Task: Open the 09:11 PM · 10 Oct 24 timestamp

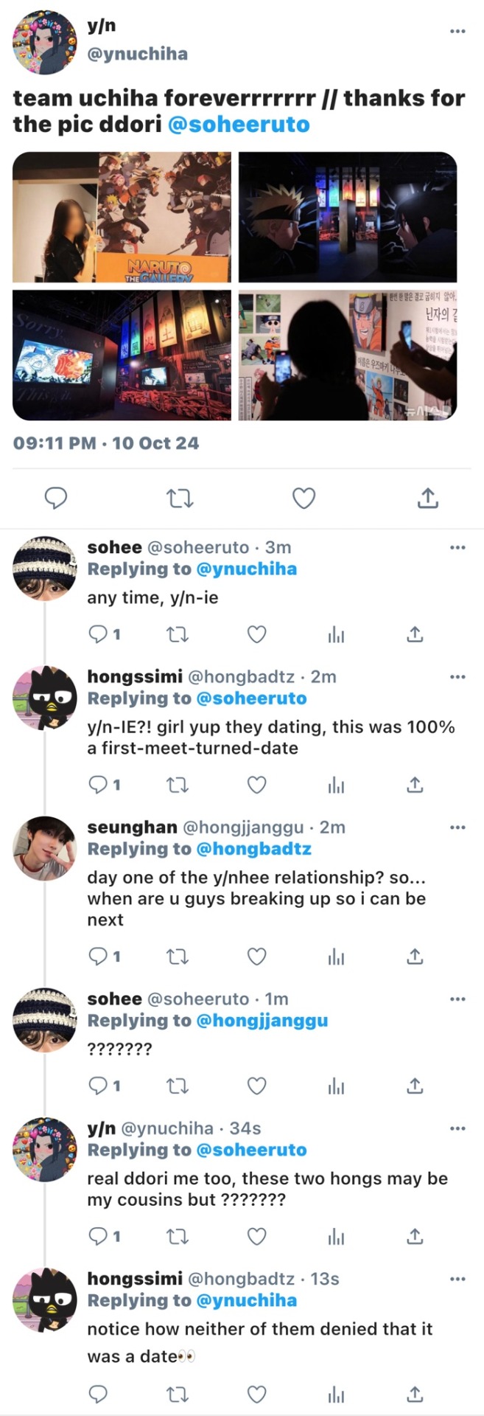Action: click(106, 443)
